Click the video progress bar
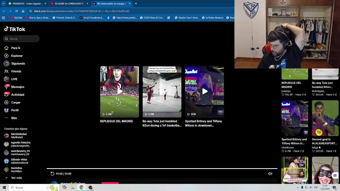Screen dimensions: 340x191 pyautogui.click(x=162, y=168)
